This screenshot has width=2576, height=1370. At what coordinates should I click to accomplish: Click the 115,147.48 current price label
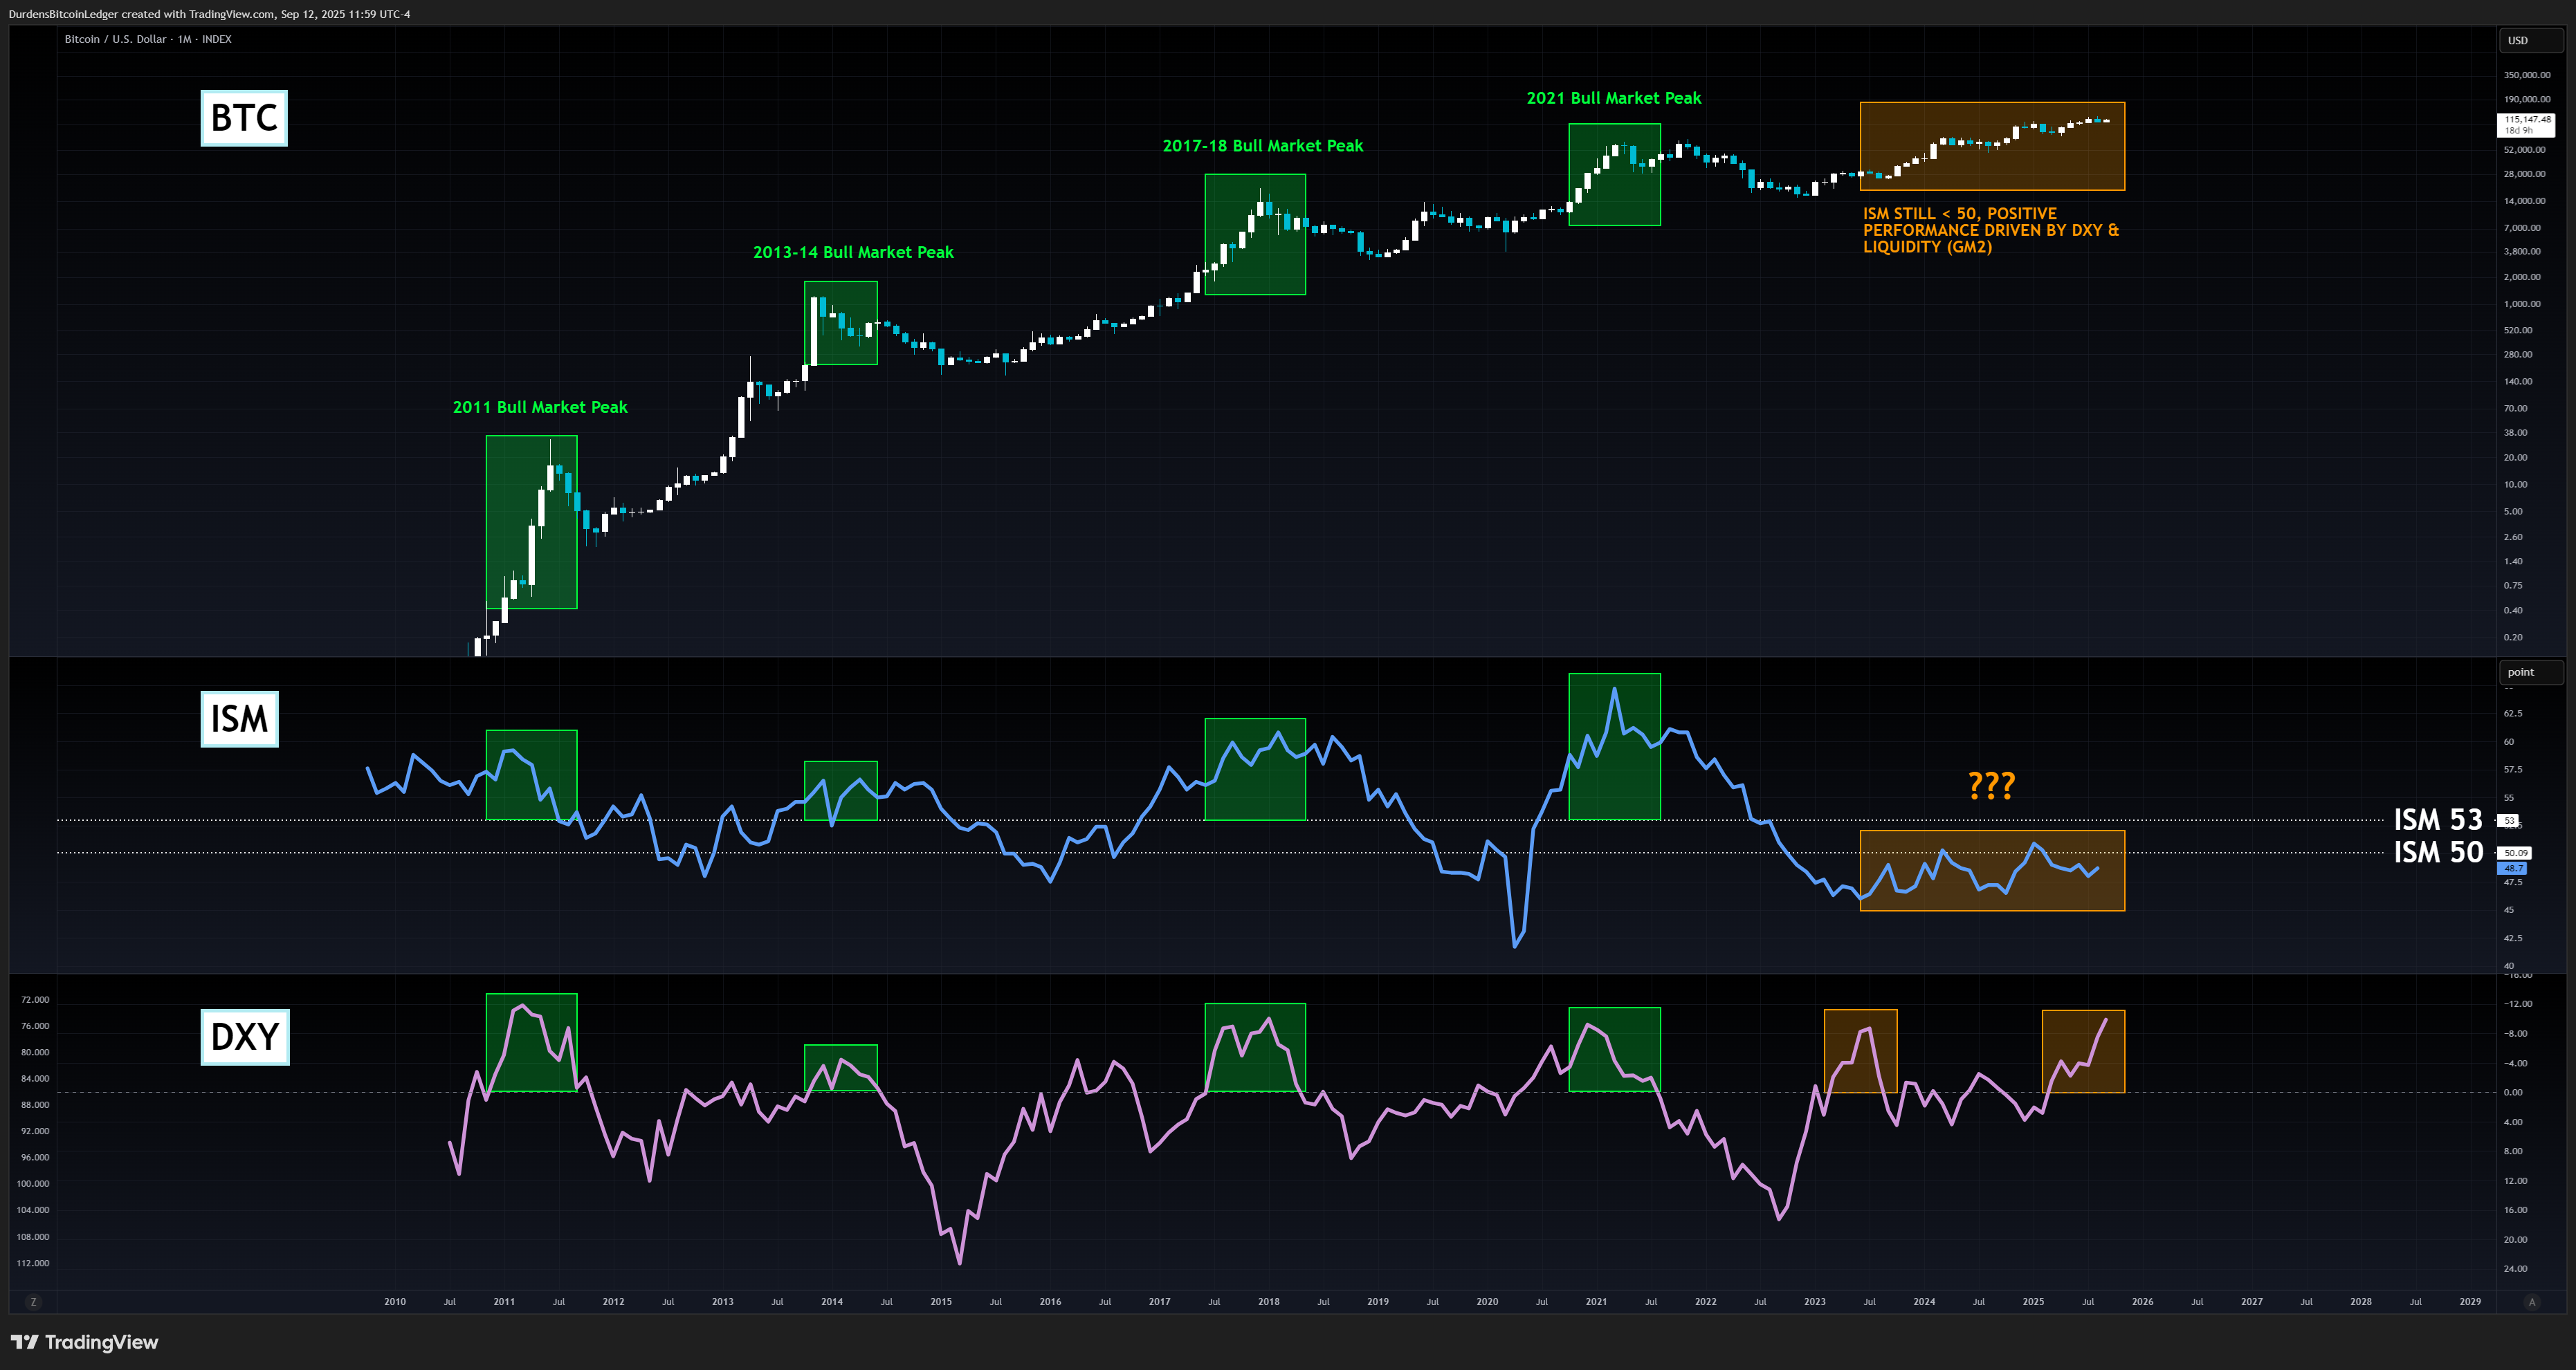[x=2526, y=120]
